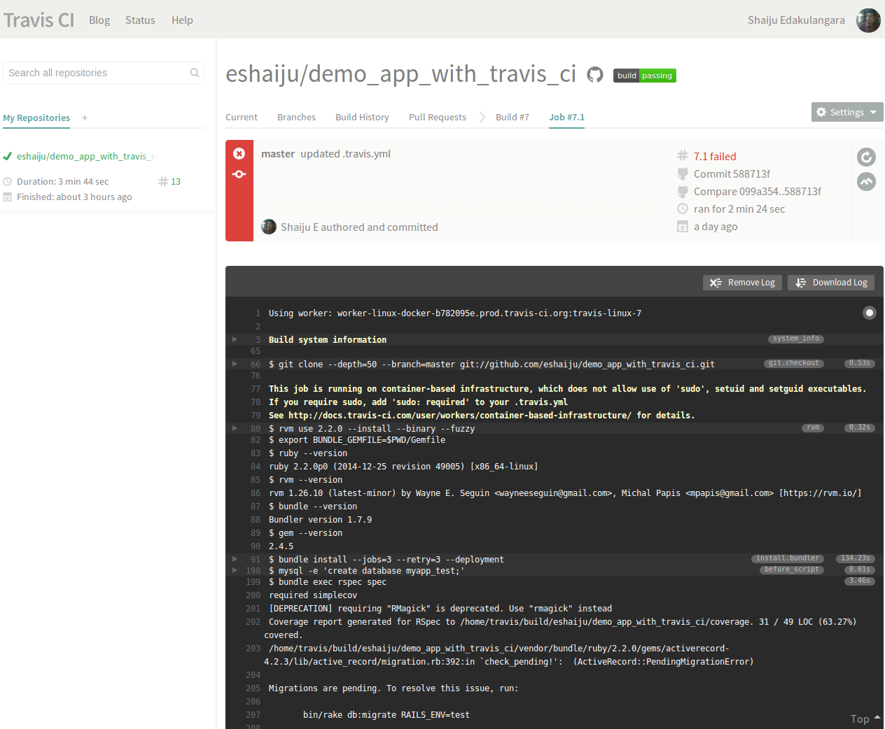Switch to the Branches tab
This screenshot has width=885, height=729.
(x=296, y=118)
